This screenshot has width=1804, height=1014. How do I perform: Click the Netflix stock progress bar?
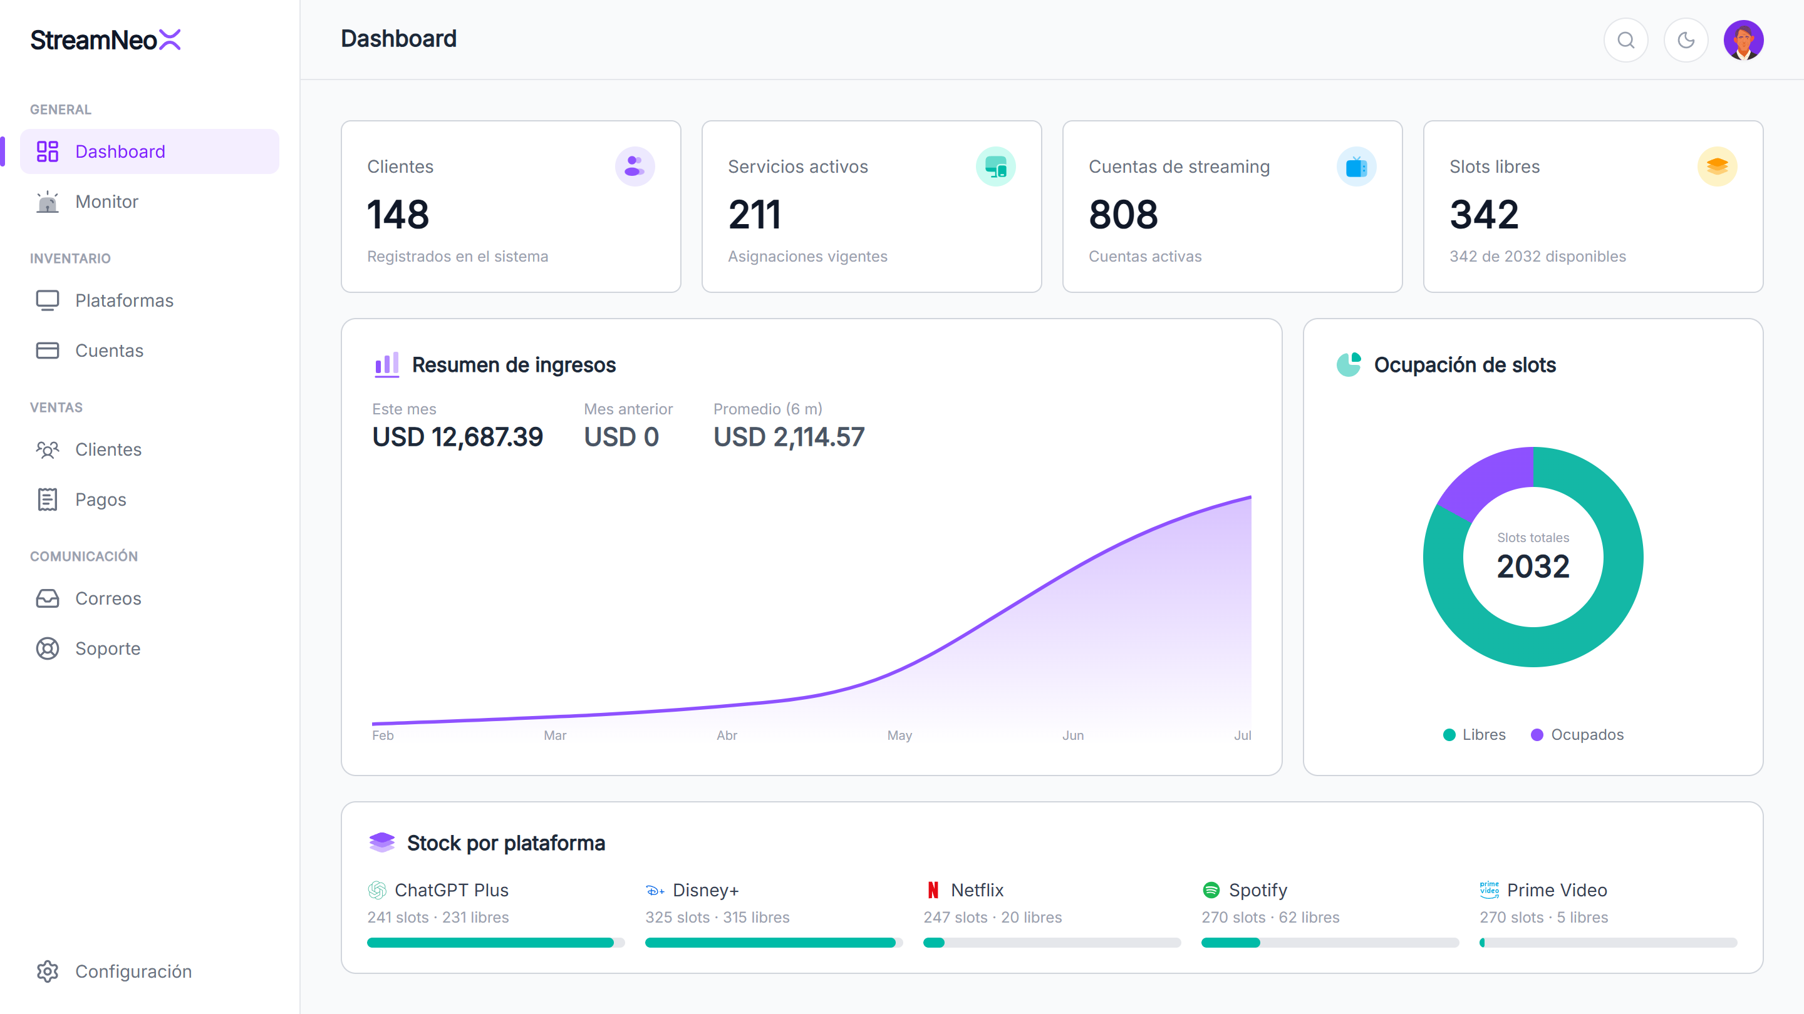(x=1051, y=943)
